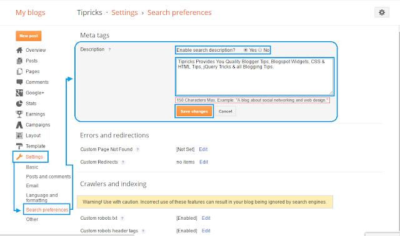Click the Google+ icon in sidebar

click(x=19, y=93)
